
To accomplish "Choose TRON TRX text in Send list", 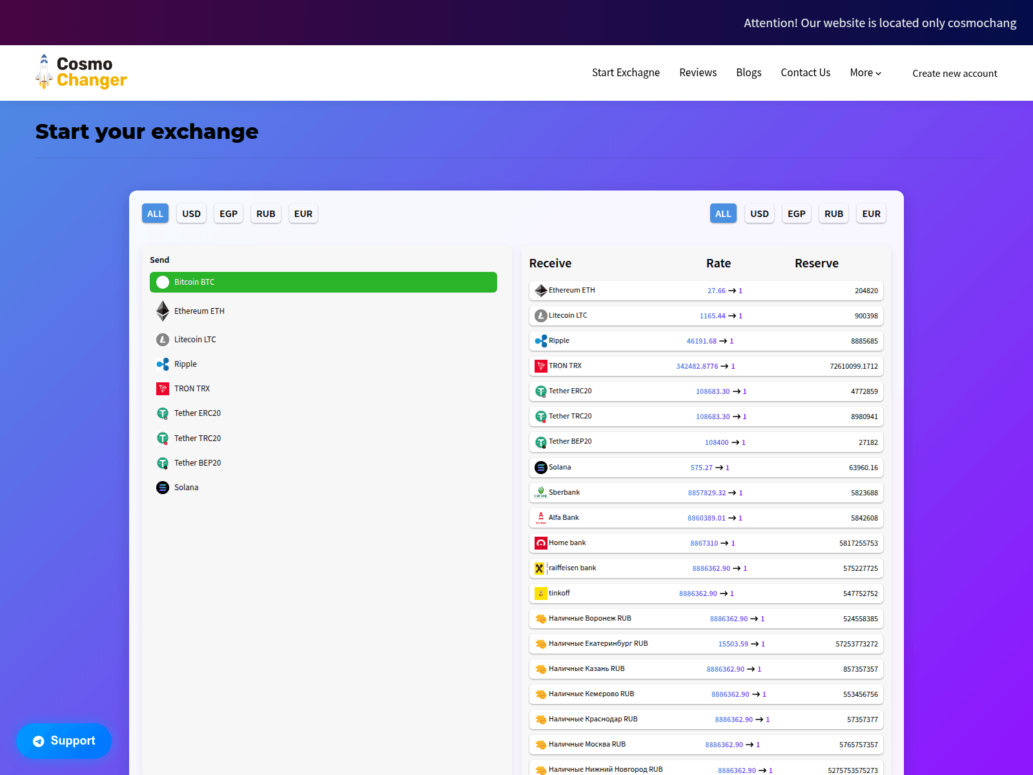I will click(x=192, y=389).
